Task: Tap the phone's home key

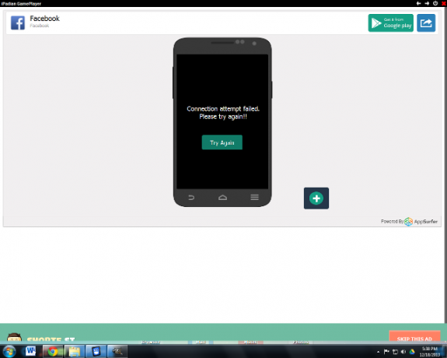Action: click(x=222, y=197)
